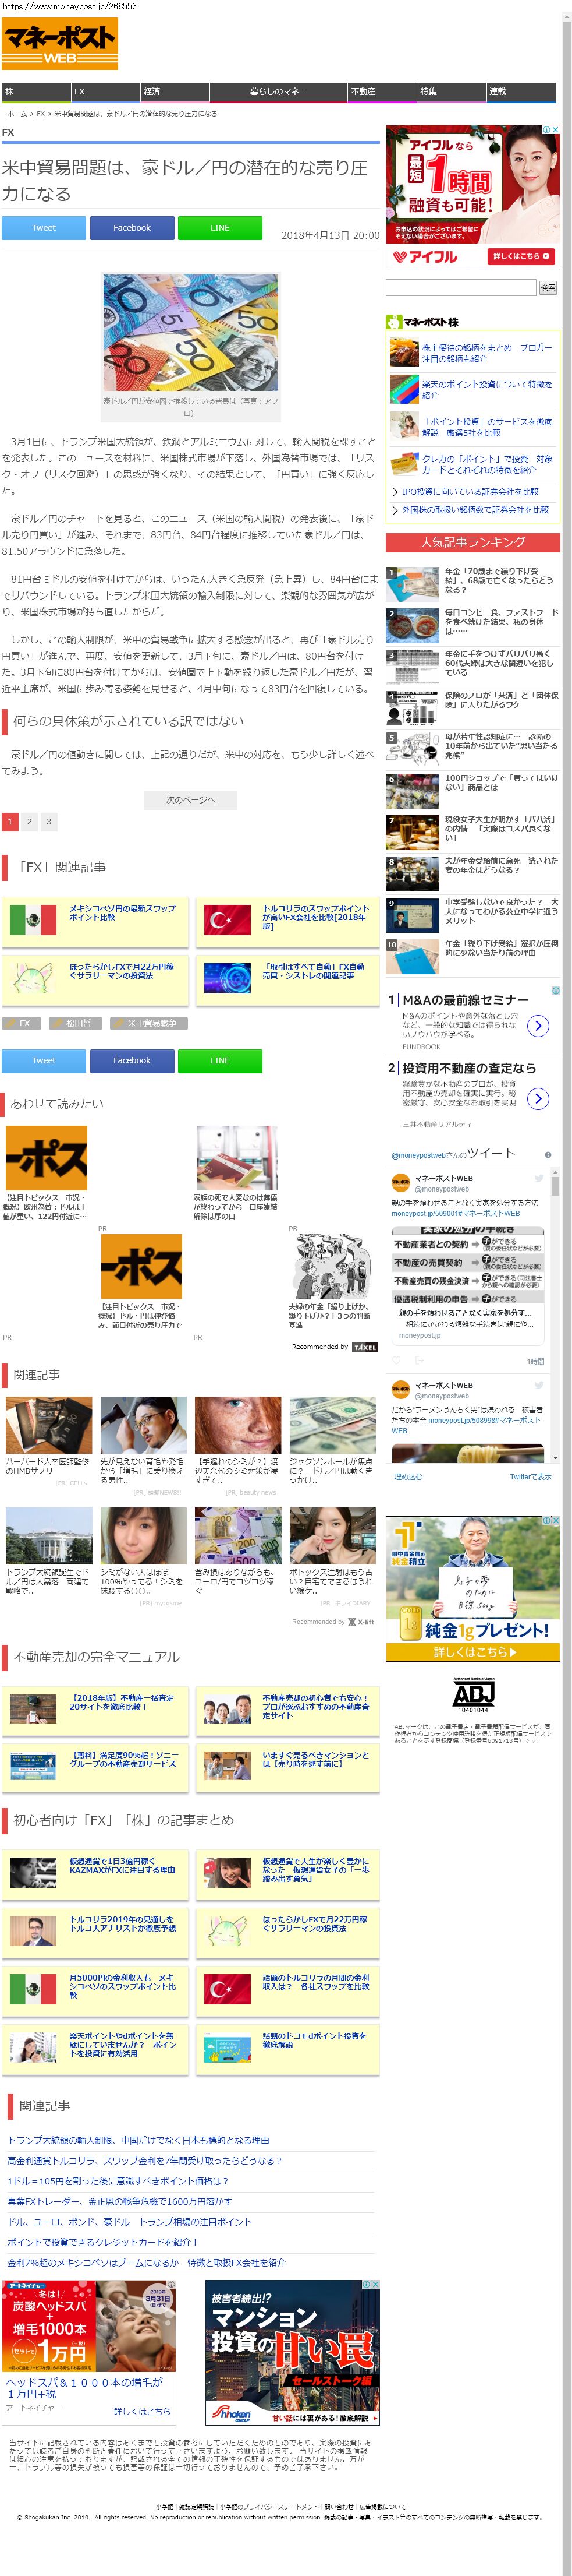This screenshot has height=2576, width=572.
Task: Click the Twitter widget info icon
Action: pyautogui.click(x=548, y=1155)
